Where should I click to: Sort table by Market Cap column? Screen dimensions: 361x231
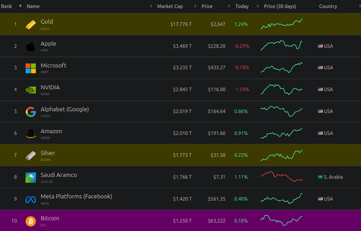pos(170,6)
